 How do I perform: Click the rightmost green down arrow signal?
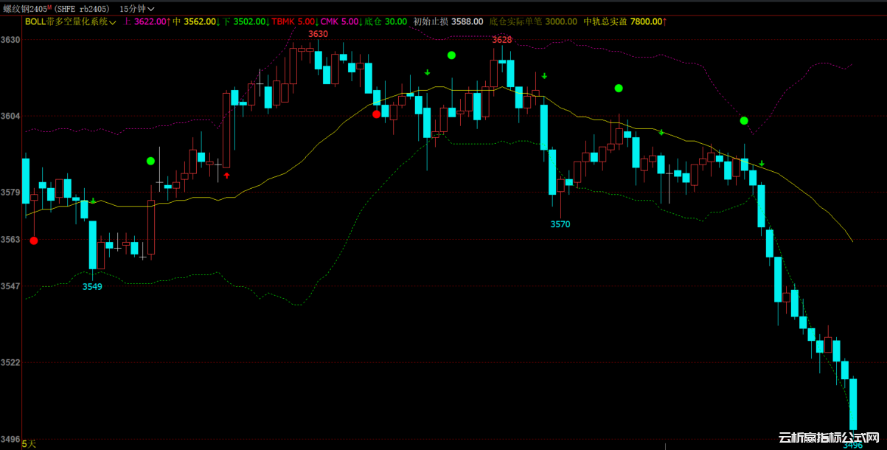[x=762, y=163]
